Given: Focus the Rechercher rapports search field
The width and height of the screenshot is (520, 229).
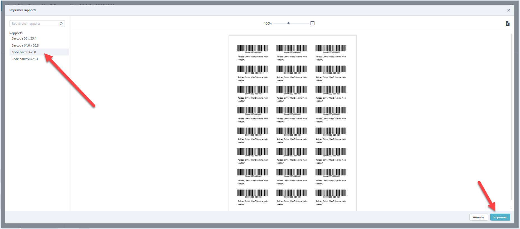Looking at the screenshot, I should pos(37,24).
